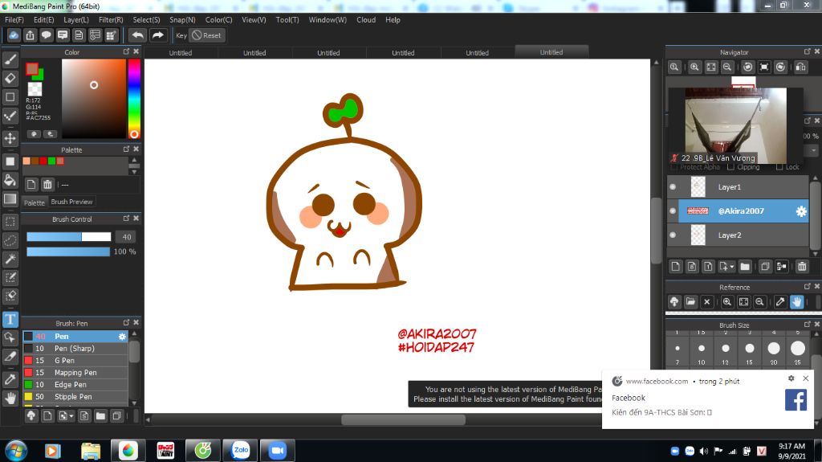Toggle visibility of Layer1

[x=673, y=187]
